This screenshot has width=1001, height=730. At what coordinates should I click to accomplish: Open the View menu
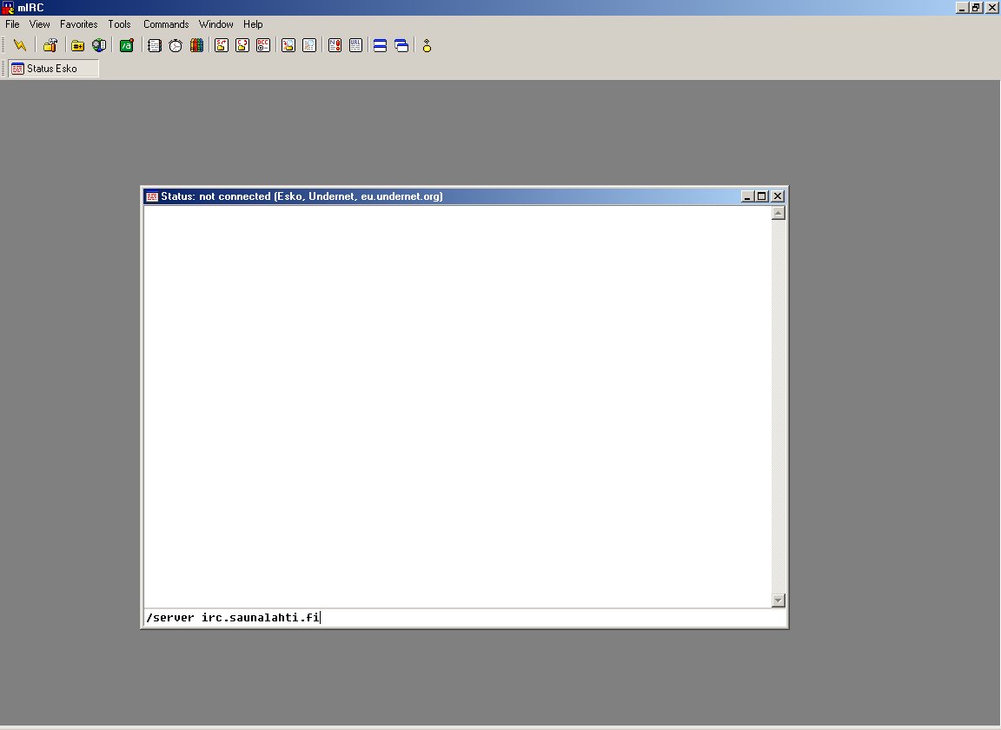tap(40, 24)
